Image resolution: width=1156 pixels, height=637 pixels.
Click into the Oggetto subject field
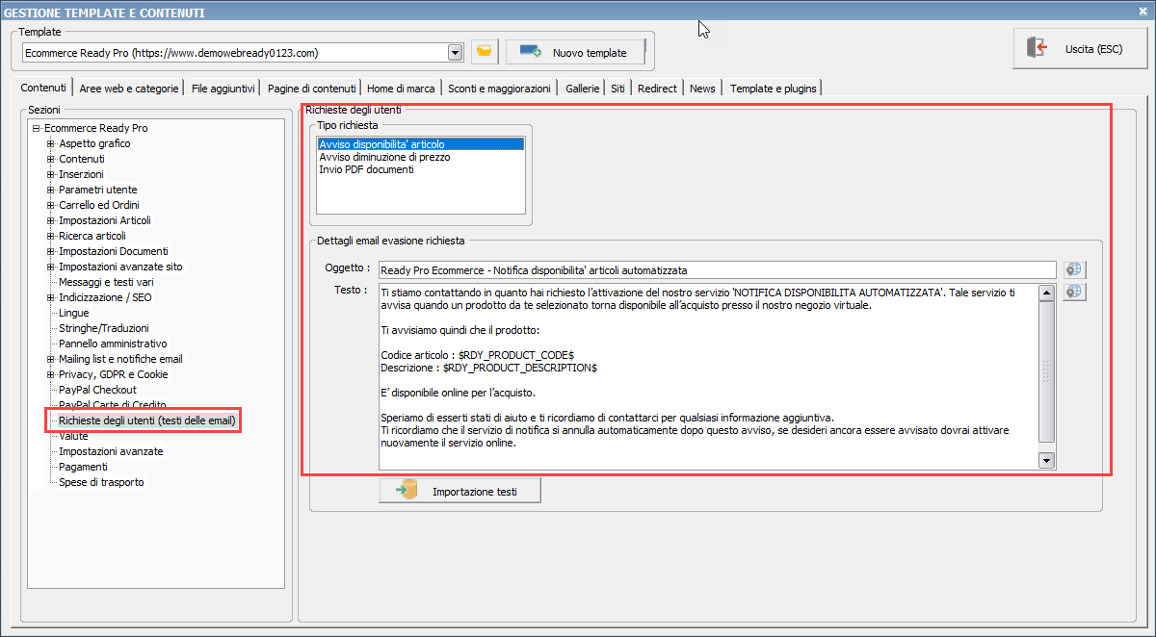tap(718, 269)
